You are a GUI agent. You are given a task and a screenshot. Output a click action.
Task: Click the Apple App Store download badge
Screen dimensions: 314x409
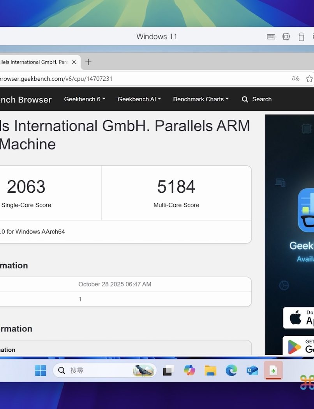click(x=299, y=318)
